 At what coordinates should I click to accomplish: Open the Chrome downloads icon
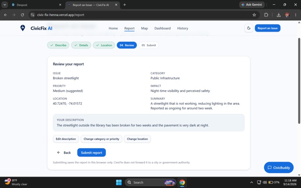coord(279,15)
